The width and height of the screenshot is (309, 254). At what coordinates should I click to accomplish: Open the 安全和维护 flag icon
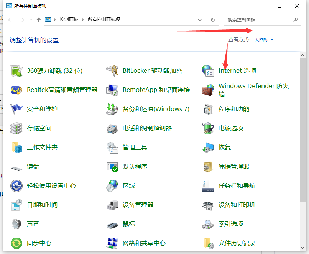click(16, 109)
